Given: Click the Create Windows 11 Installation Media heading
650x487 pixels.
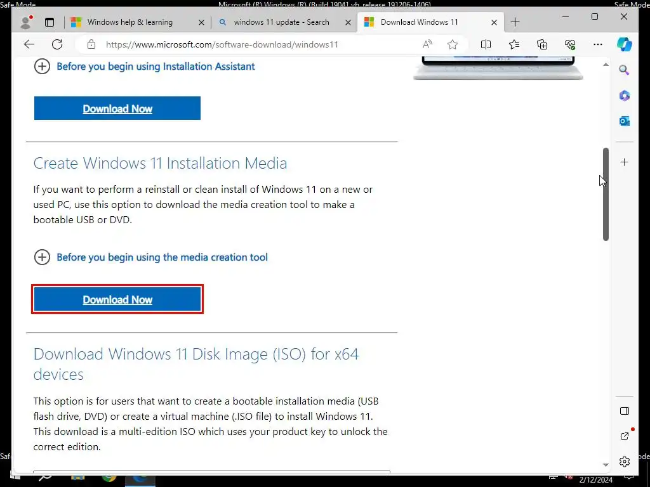Looking at the screenshot, I should (x=160, y=163).
